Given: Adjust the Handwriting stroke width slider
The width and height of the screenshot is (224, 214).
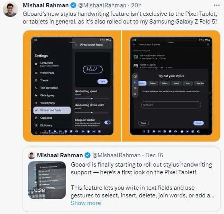Looking at the screenshot, I should [x=92, y=113].
